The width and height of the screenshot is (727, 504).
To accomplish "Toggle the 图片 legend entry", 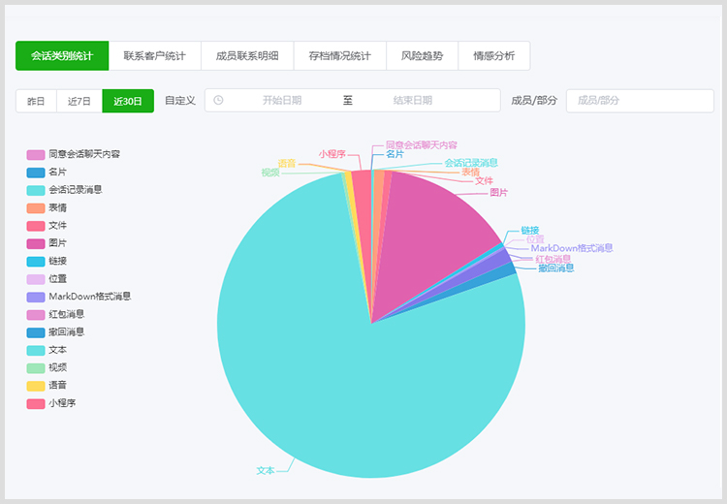I will [x=47, y=243].
